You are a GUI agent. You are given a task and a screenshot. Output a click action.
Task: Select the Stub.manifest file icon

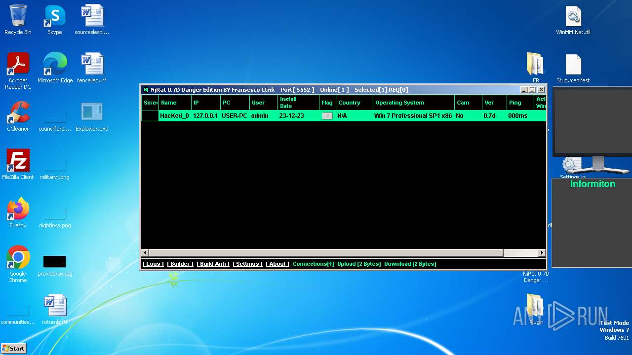573,68
